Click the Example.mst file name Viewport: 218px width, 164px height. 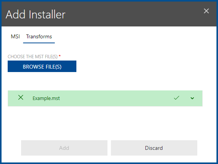[x=46, y=98]
